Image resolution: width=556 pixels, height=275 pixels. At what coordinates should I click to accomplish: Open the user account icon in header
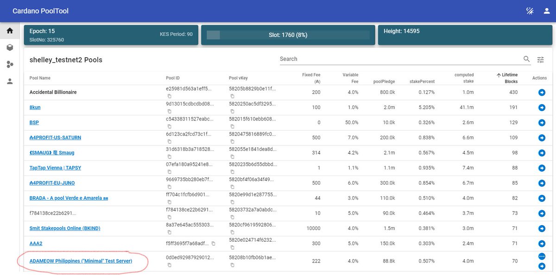546,11
